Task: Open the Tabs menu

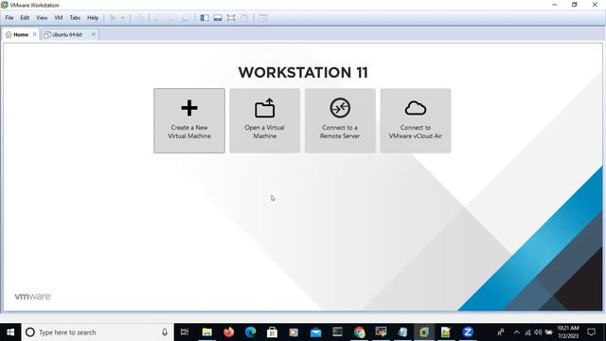Action: (75, 18)
